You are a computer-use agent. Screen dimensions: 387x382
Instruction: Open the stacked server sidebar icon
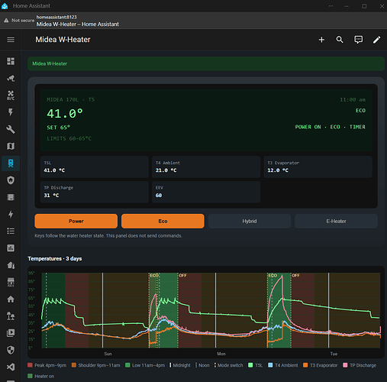[11, 197]
